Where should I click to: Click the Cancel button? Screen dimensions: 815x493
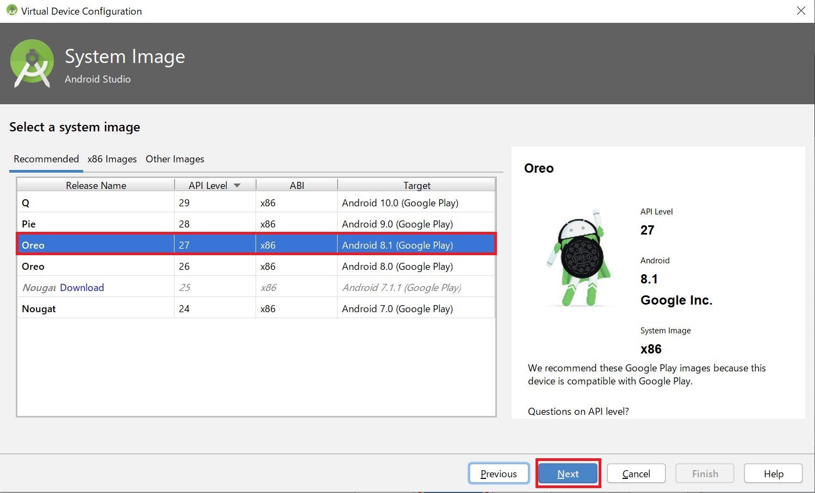(x=636, y=473)
